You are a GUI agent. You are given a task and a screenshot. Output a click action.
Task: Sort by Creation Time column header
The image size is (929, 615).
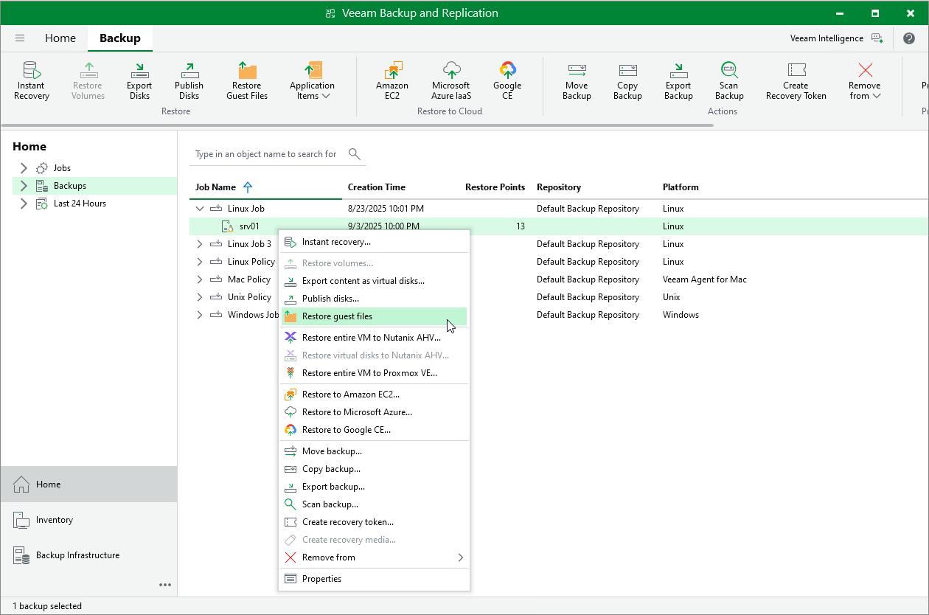377,187
